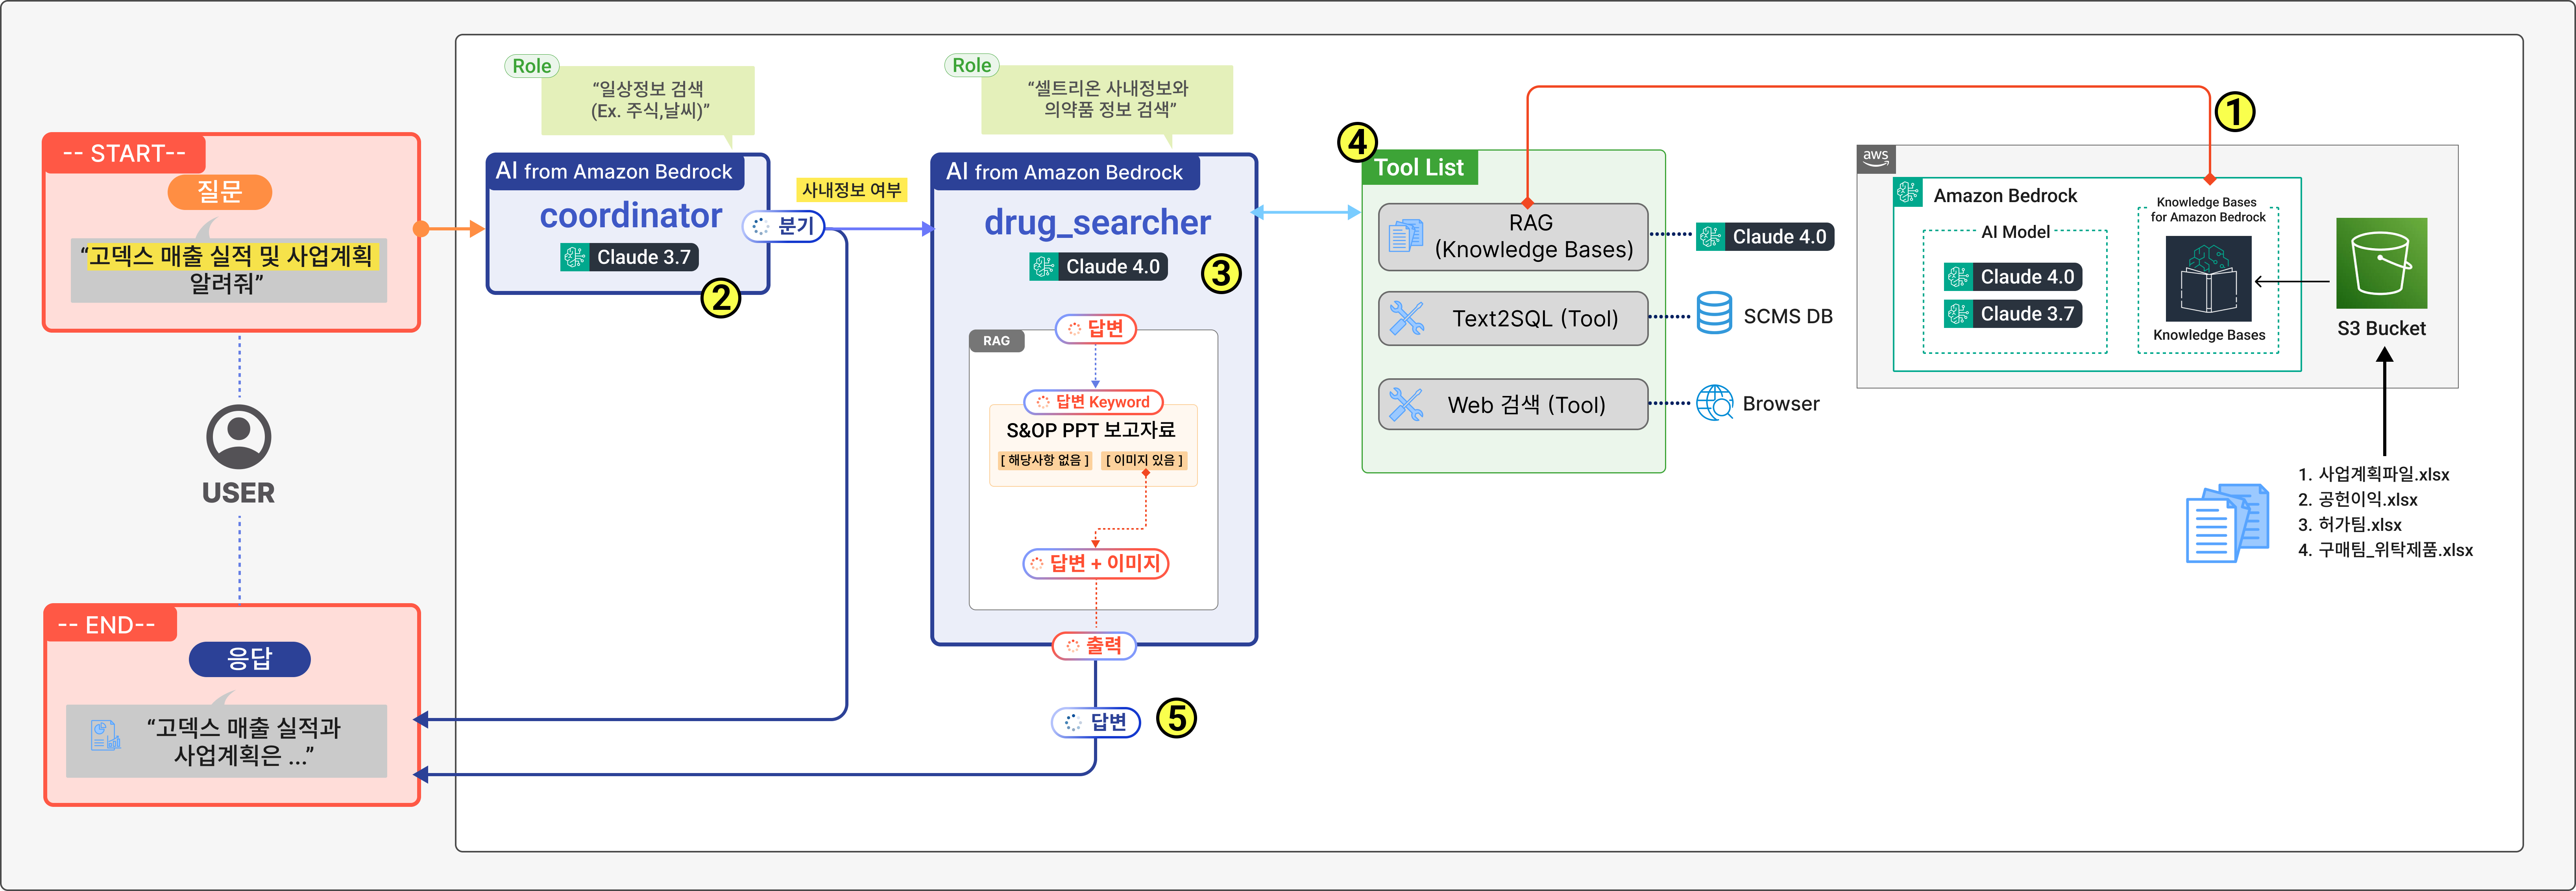
Task: Click the Browser globe search icon
Action: tap(1714, 403)
